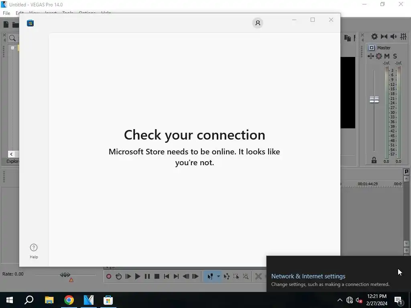
Task: Open Master Bus properties gear icon
Action: click(x=374, y=36)
